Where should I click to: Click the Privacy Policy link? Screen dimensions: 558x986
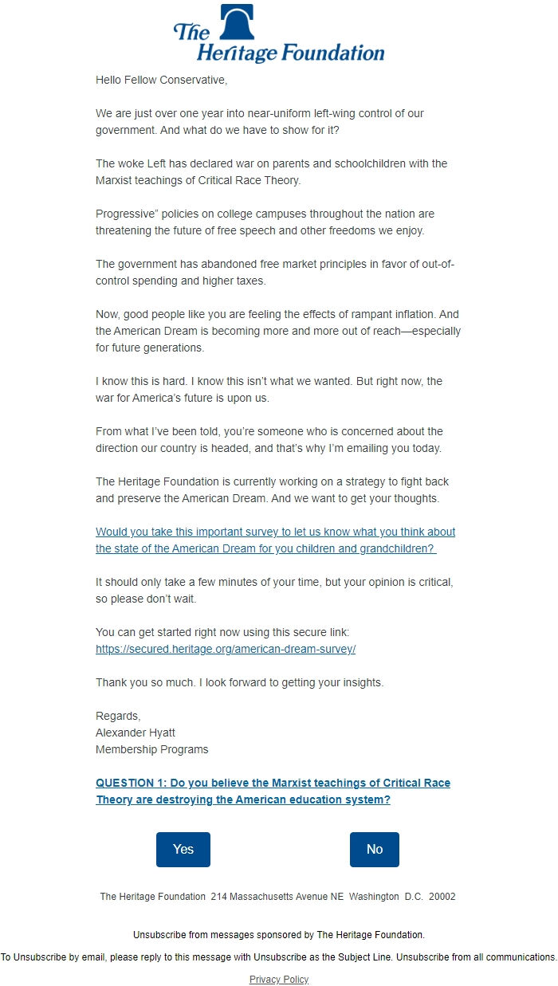point(278,979)
